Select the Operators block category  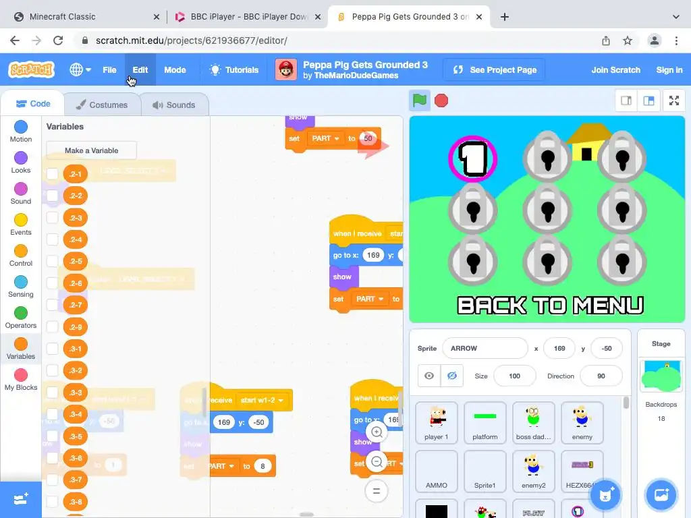(x=21, y=318)
